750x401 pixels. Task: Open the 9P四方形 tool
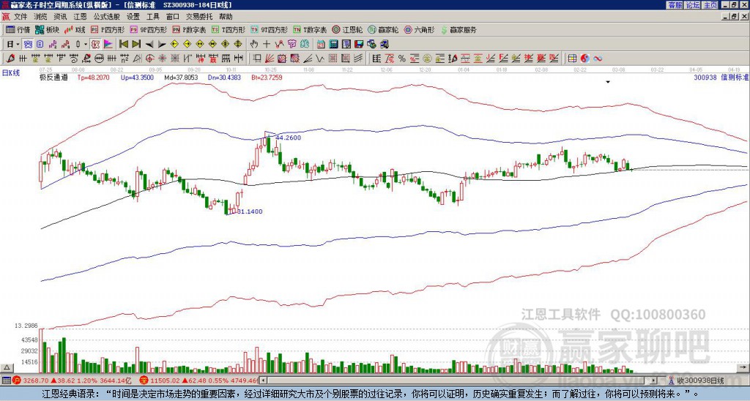pos(149,29)
